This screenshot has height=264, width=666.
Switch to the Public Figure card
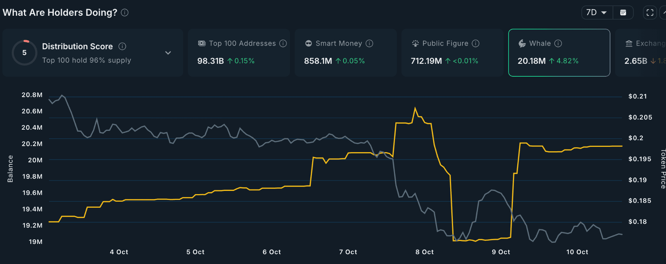coord(452,53)
